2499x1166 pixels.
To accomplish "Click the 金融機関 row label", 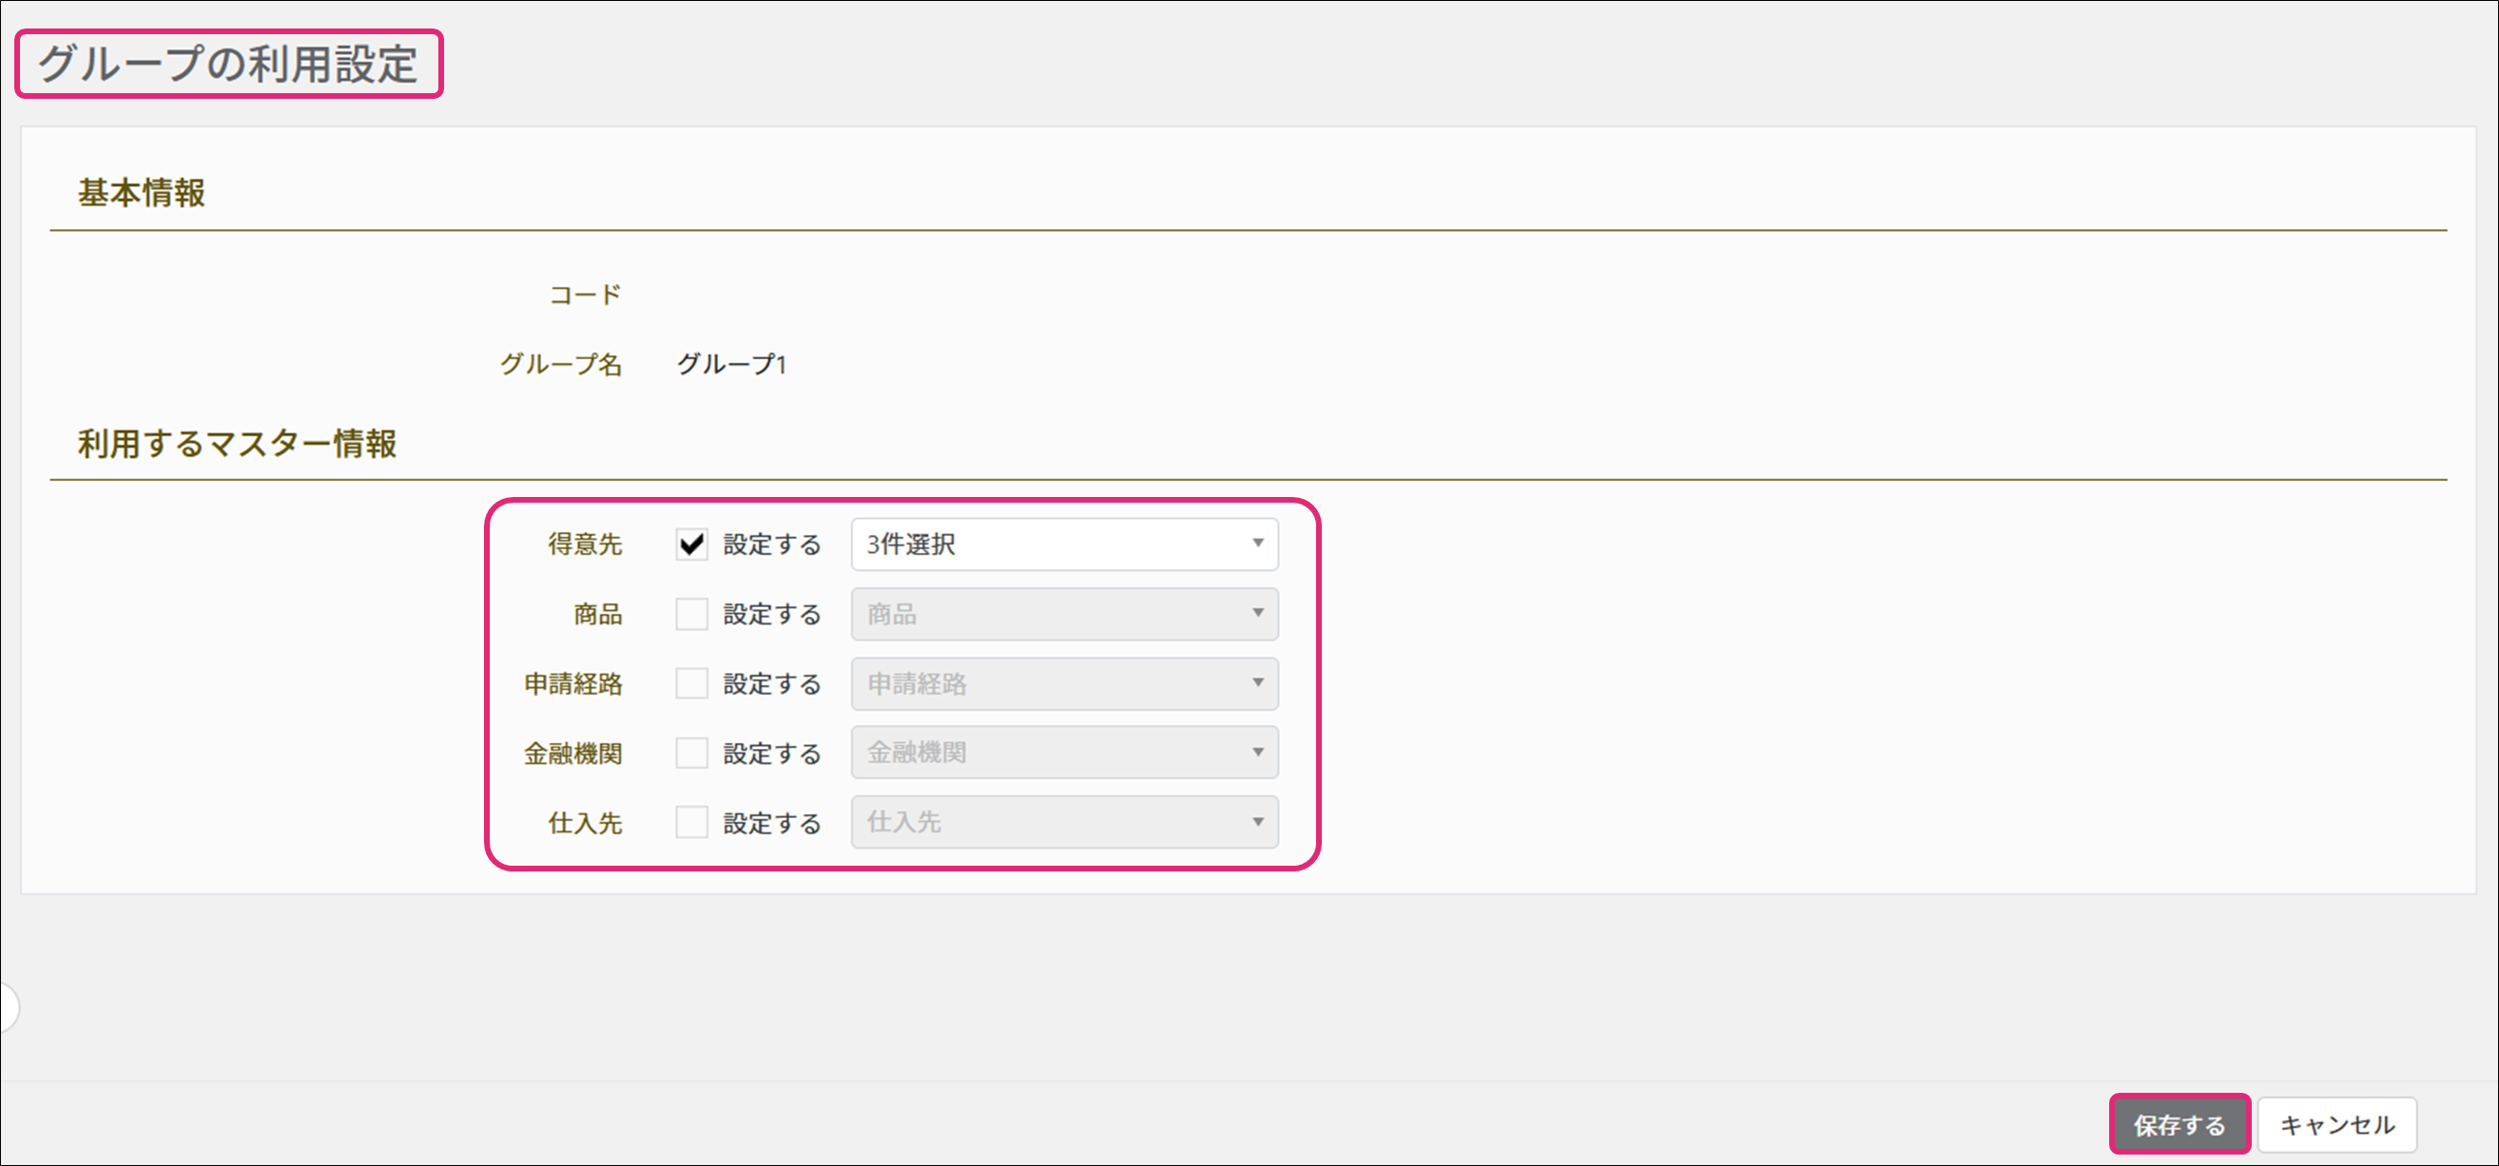I will point(573,754).
